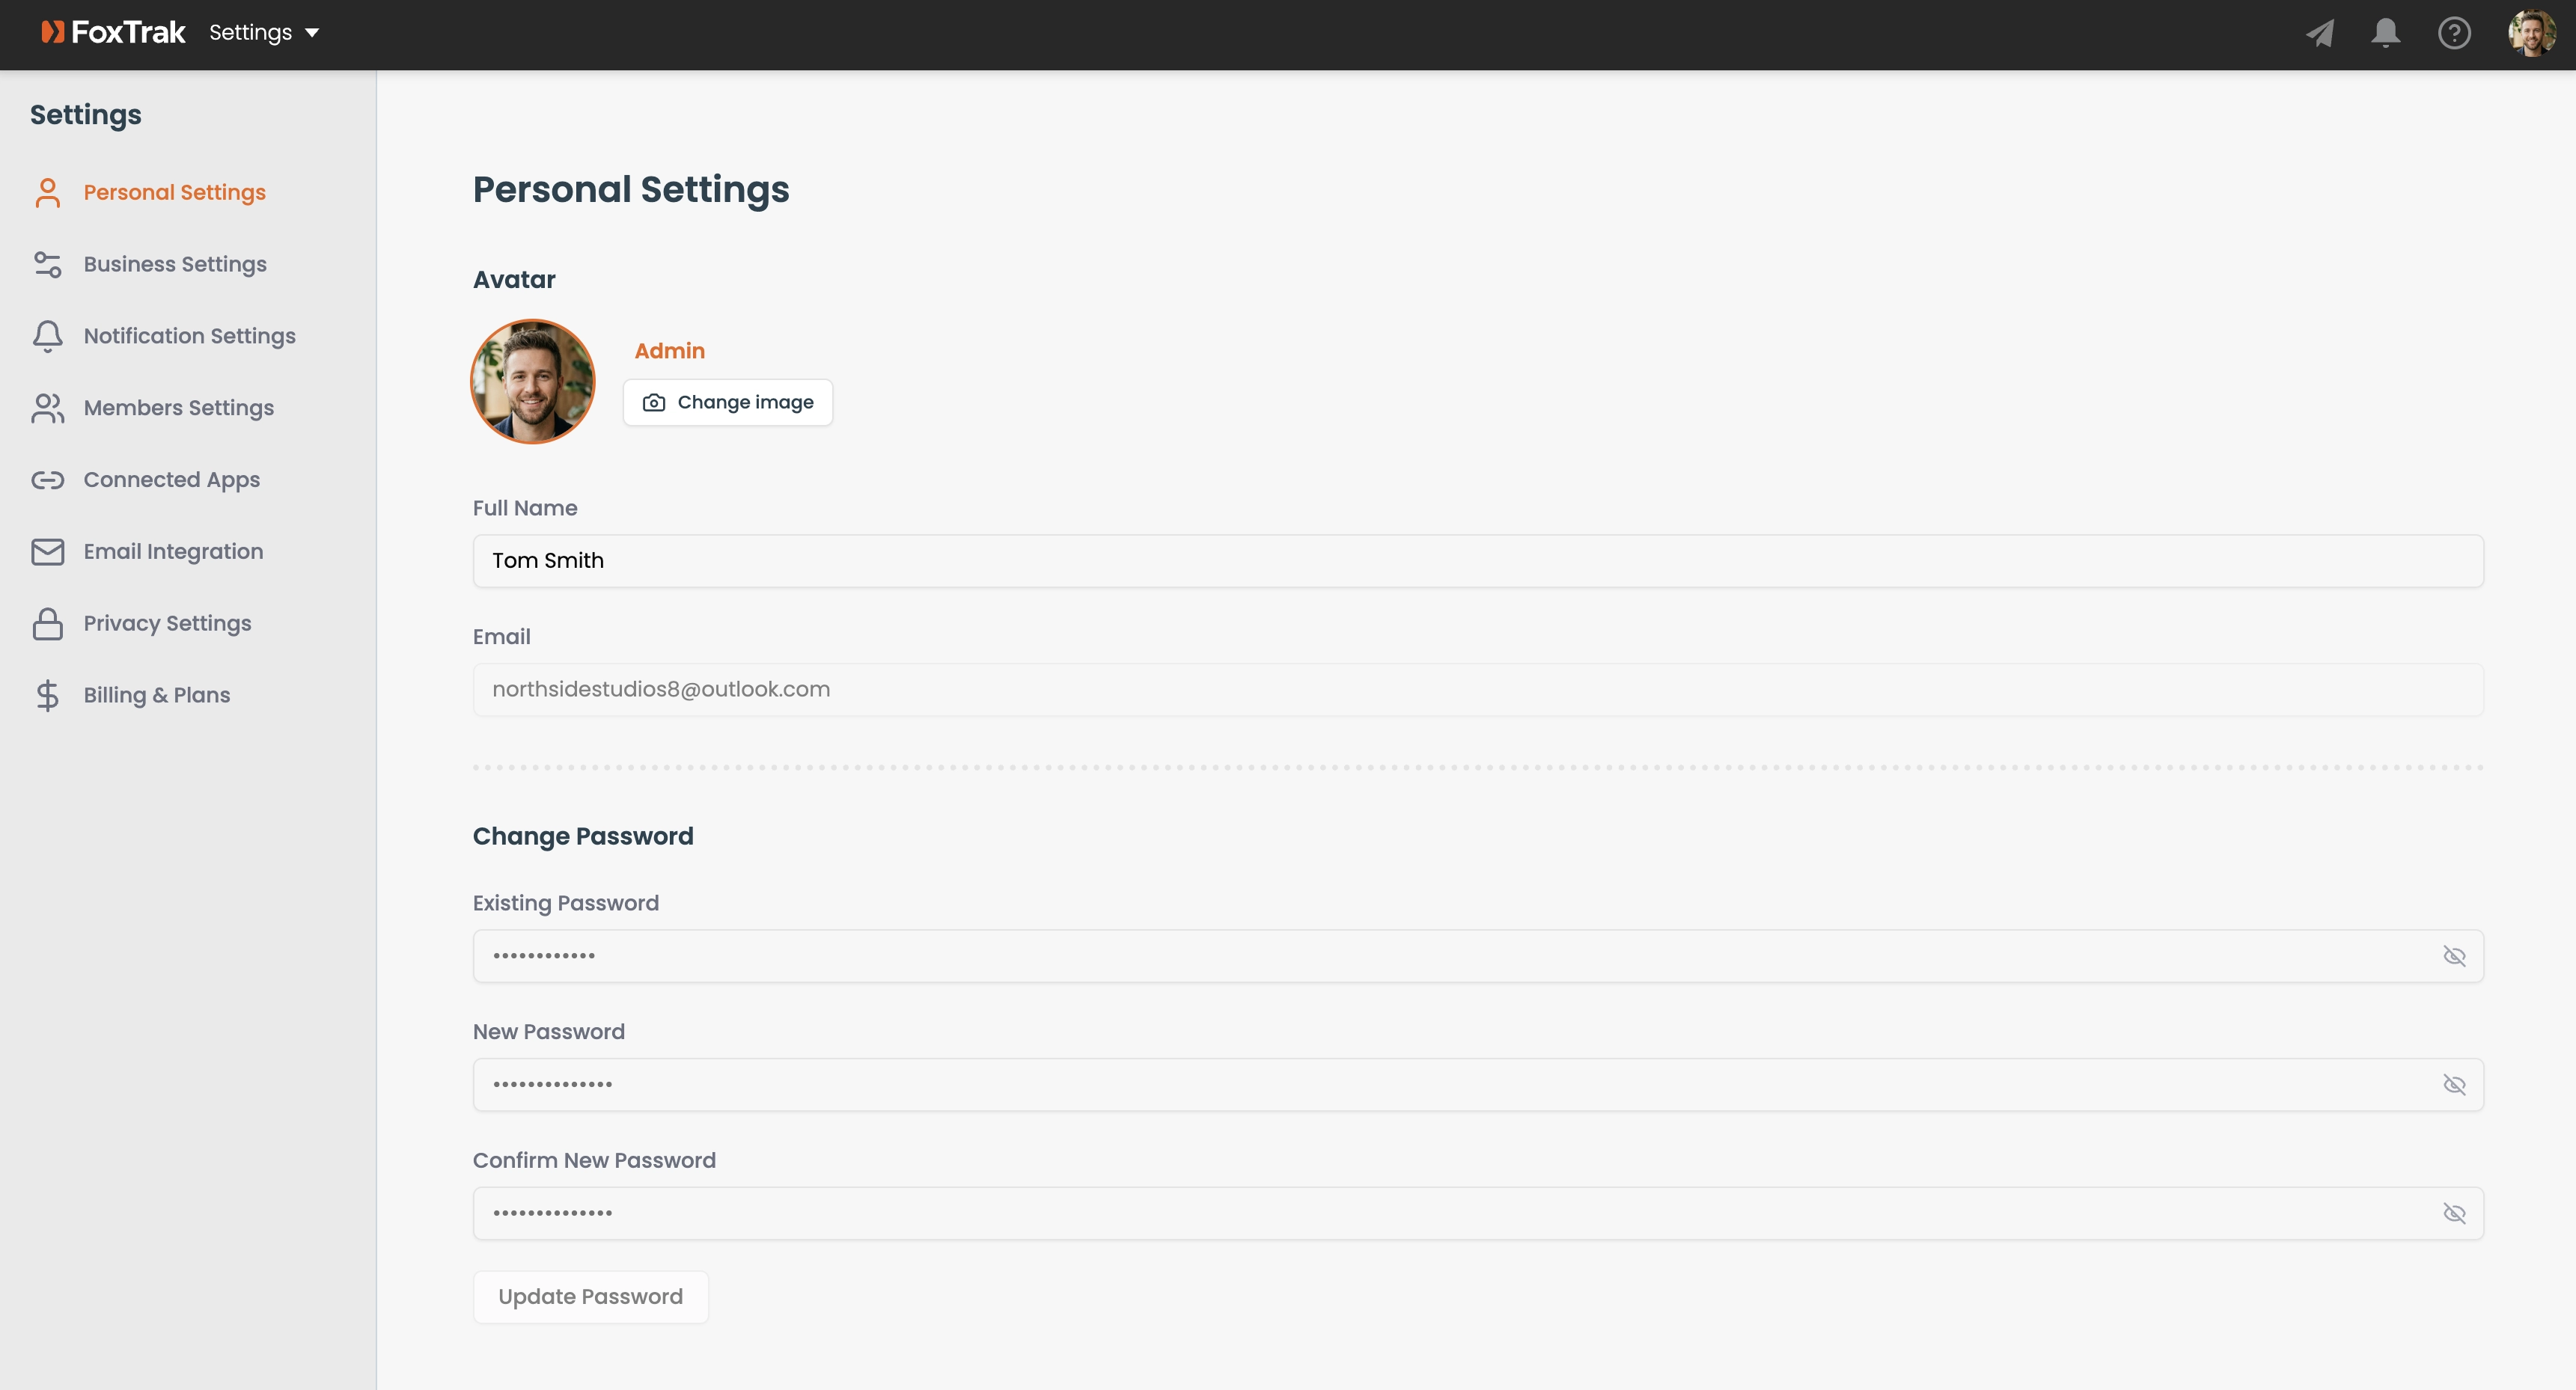The height and width of the screenshot is (1390, 2576).
Task: Click the FoxTrak logo
Action: (113, 33)
